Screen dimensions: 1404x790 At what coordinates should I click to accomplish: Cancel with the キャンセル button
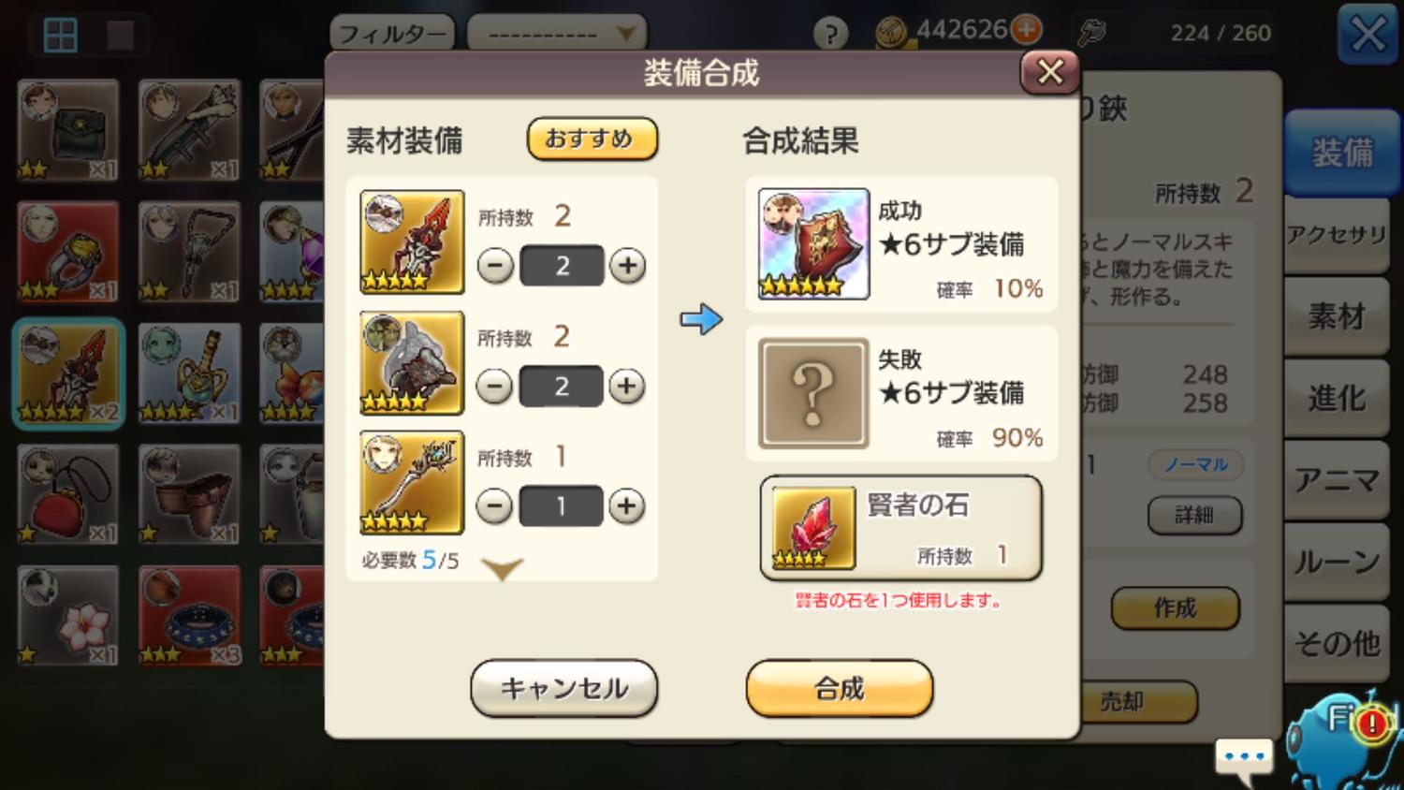pos(563,689)
